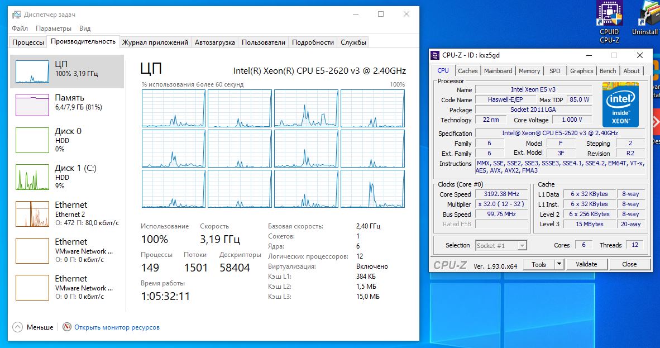
Task: Click the Core Speed 3192.38 MHz field
Action: (x=501, y=194)
